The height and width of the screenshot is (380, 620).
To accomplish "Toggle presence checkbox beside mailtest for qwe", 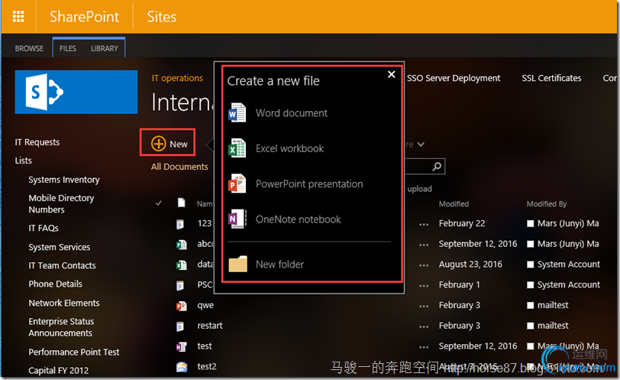I will click(x=531, y=305).
